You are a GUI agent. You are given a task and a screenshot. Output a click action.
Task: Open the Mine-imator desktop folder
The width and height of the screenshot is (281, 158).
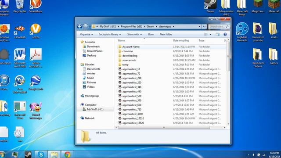tap(226, 8)
